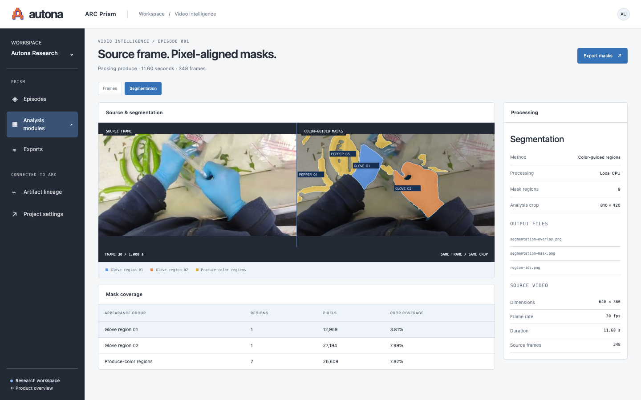641x400 pixels.
Task: Click the 30 fps frame rate value
Action: (613, 316)
